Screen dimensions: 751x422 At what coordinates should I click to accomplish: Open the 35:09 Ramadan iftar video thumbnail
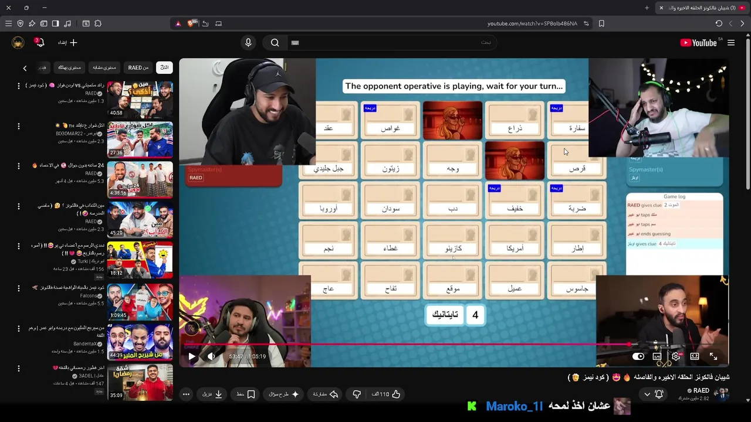[140, 382]
